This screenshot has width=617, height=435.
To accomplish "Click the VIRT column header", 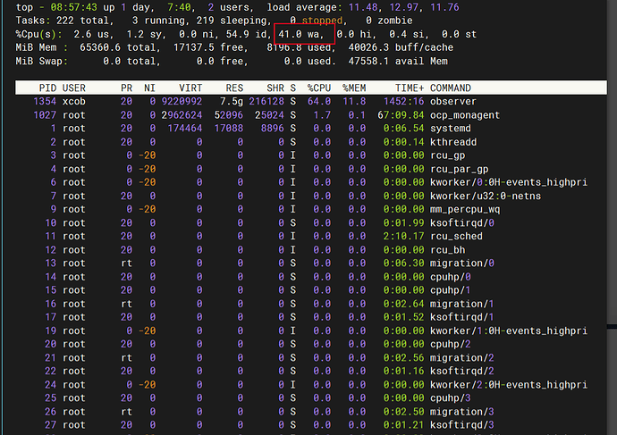I will [x=190, y=88].
